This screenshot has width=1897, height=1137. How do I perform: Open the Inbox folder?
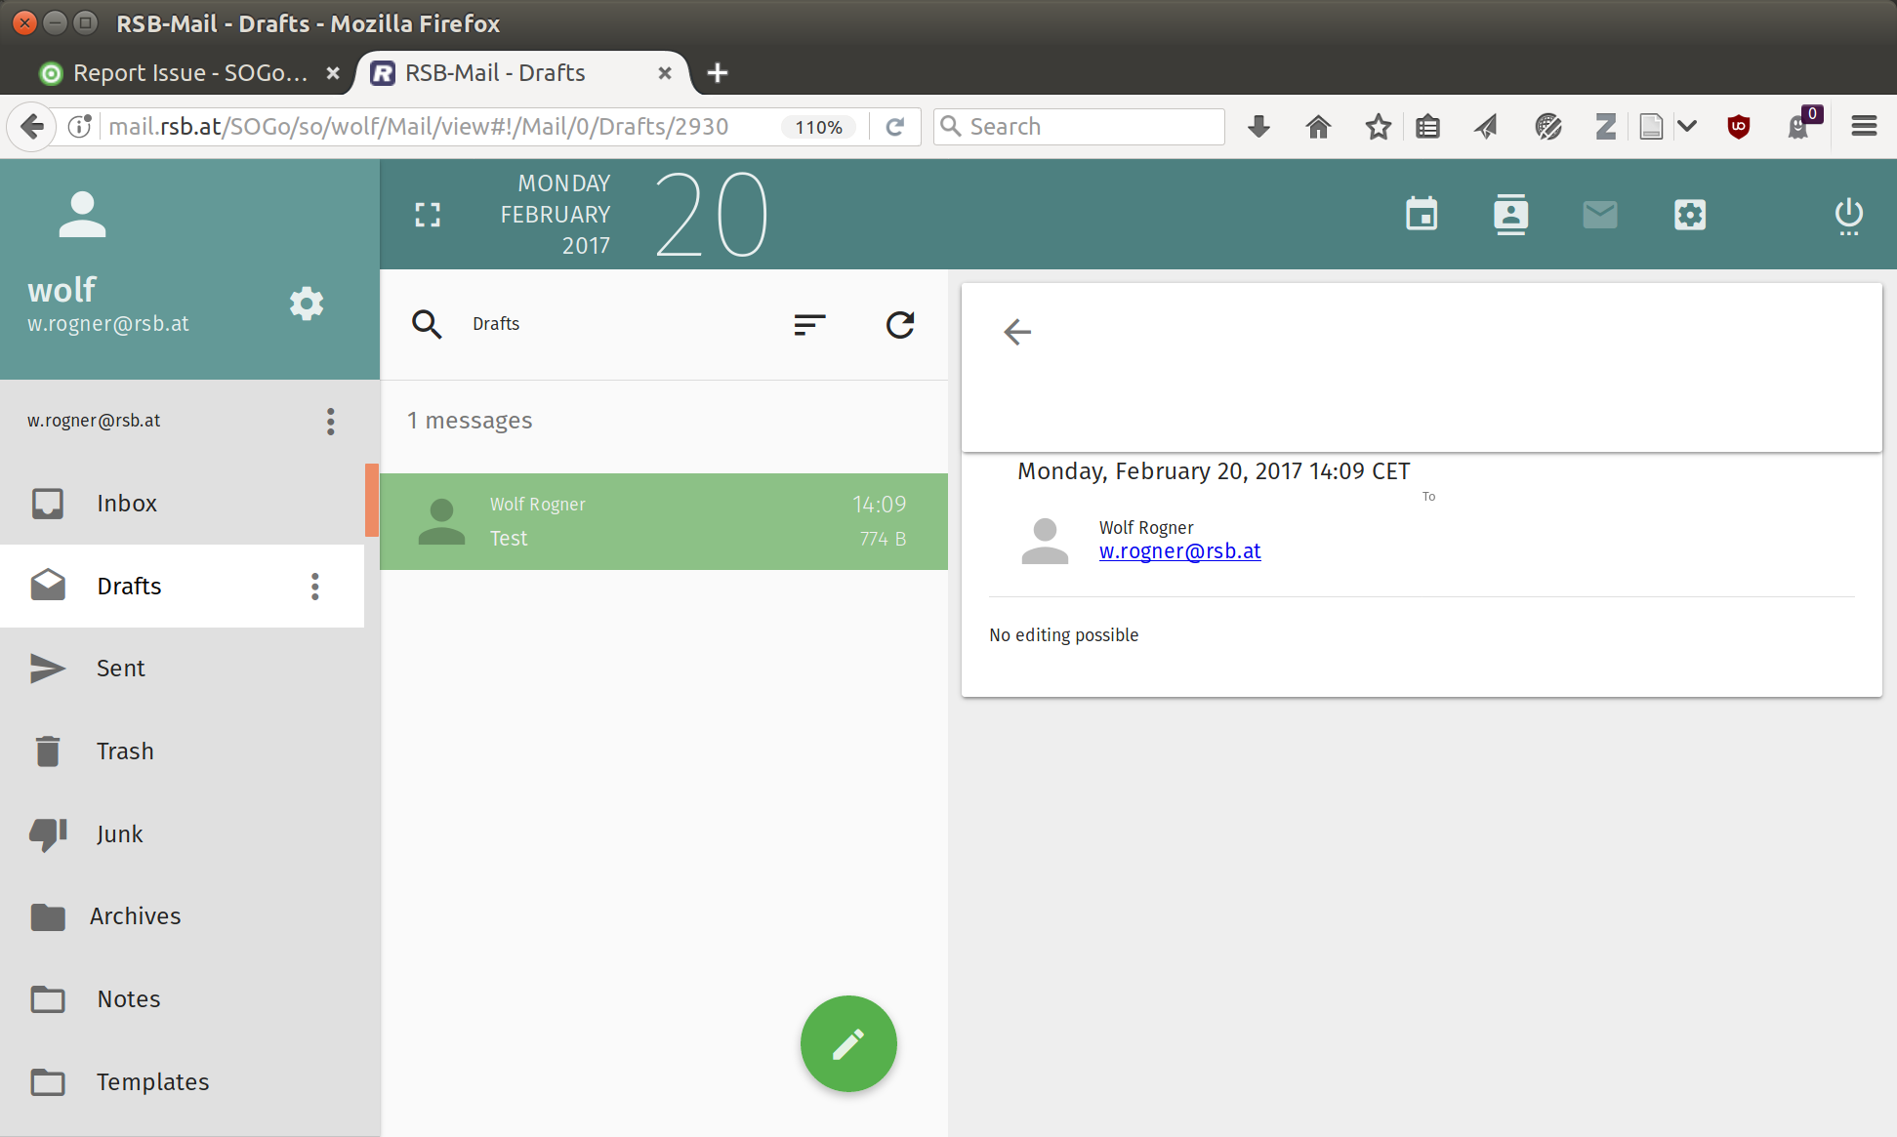(x=127, y=503)
